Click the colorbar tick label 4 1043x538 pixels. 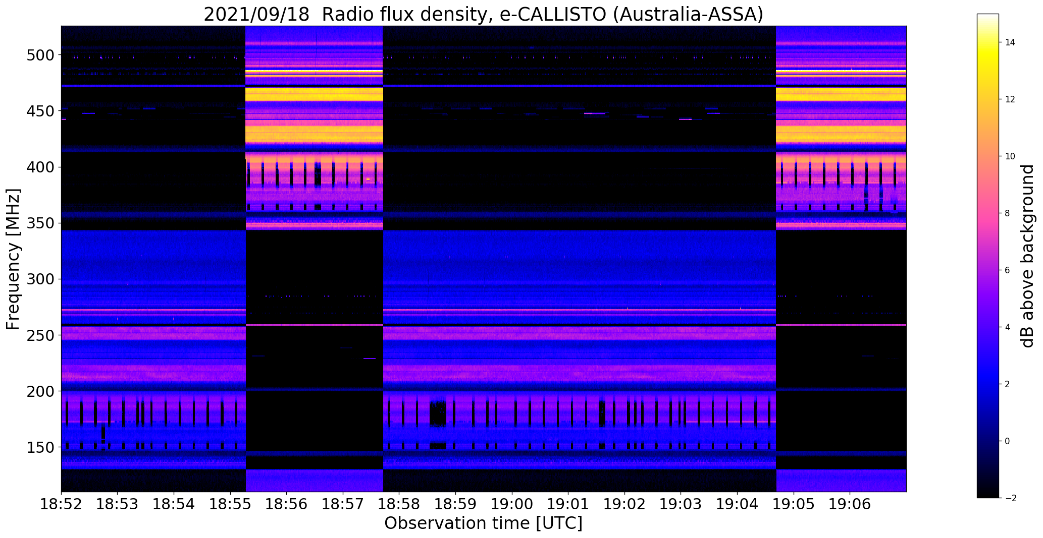click(x=1008, y=327)
